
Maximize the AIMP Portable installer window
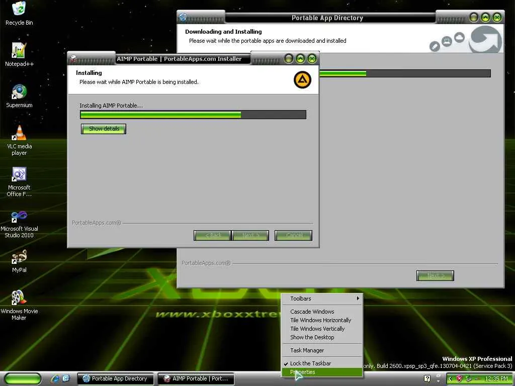301,59
